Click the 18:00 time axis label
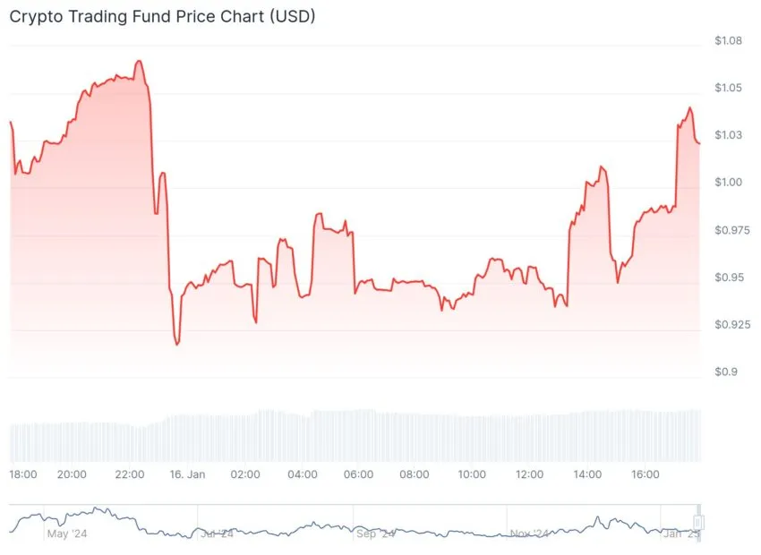The width and height of the screenshot is (761, 555). click(x=22, y=474)
